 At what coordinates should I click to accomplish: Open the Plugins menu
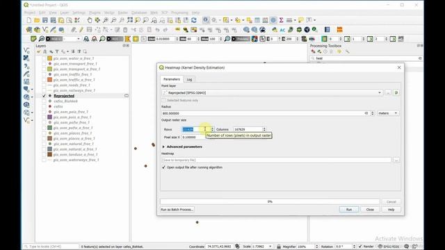pyautogui.click(x=95, y=12)
